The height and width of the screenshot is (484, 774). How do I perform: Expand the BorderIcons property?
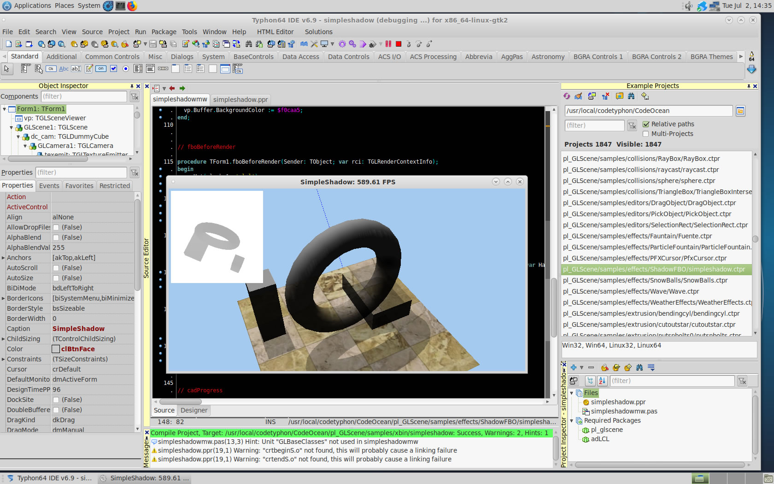(x=3, y=298)
